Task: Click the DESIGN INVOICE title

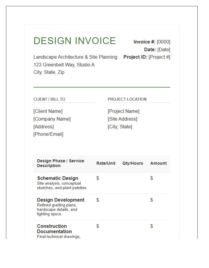Action: 75,41
